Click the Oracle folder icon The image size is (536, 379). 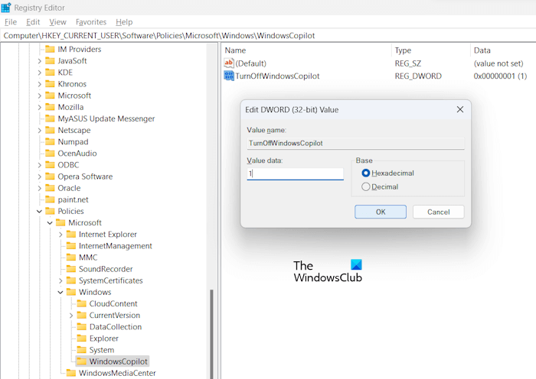[50, 188]
